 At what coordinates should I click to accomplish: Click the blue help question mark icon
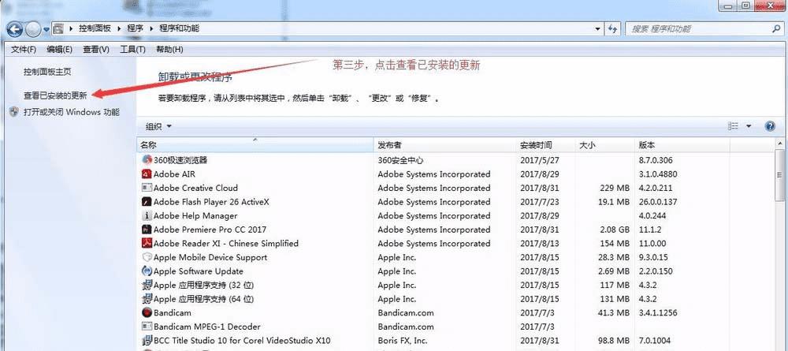[x=770, y=126]
